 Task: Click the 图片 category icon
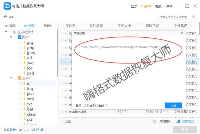(x=20, y=37)
